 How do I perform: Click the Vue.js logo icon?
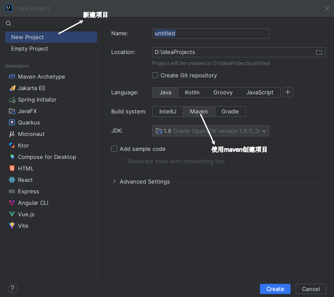click(12, 214)
